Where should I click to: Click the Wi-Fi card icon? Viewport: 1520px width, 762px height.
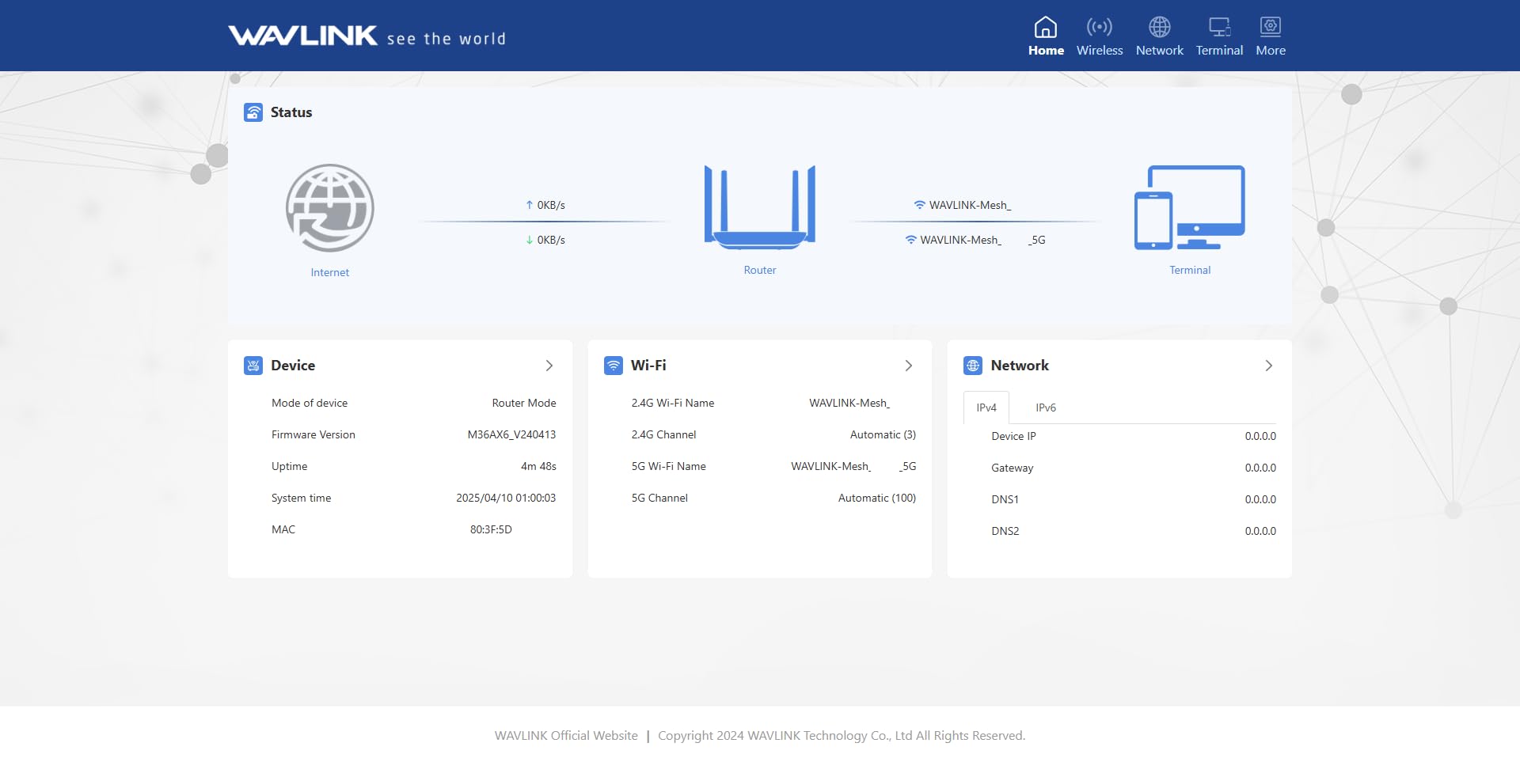(613, 366)
